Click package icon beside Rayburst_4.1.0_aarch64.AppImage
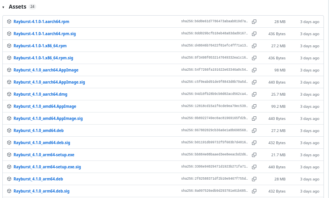 tap(9, 70)
